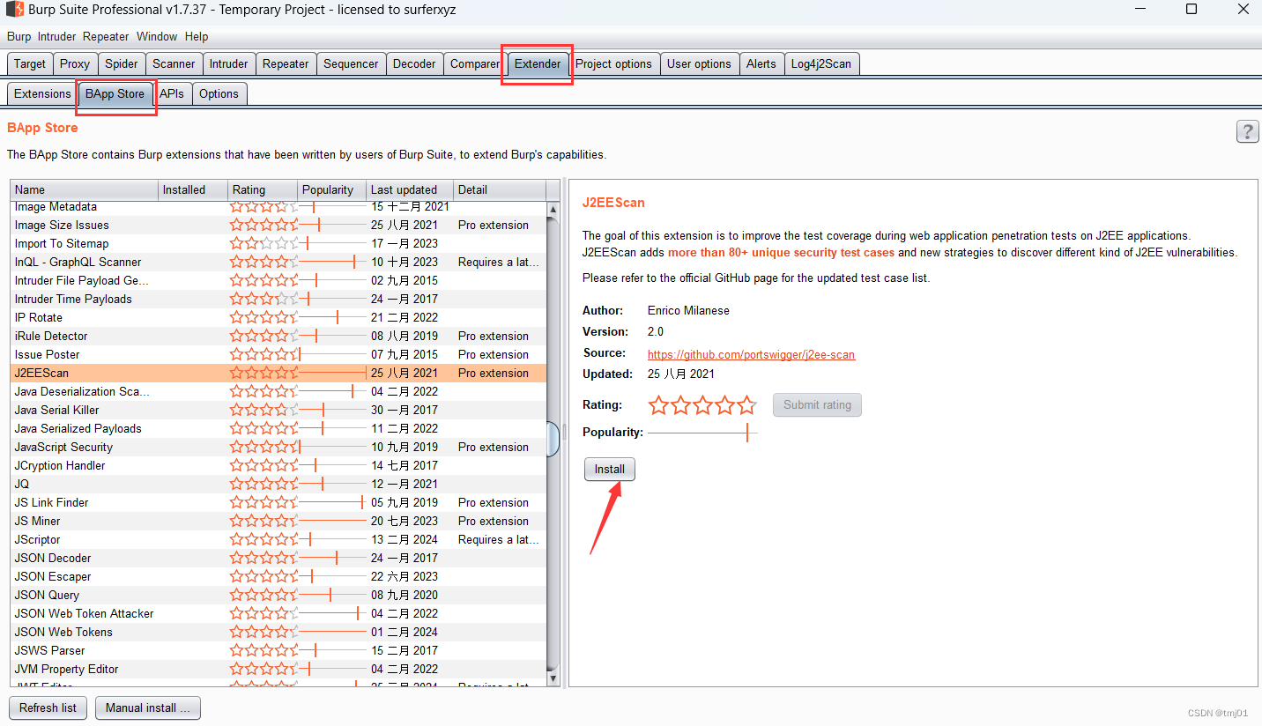Sort list by Name column header
This screenshot has width=1262, height=726.
85,189
